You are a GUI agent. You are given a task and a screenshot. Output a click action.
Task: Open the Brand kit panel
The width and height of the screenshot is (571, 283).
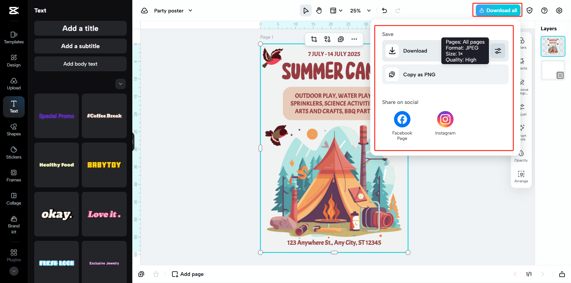(x=14, y=225)
